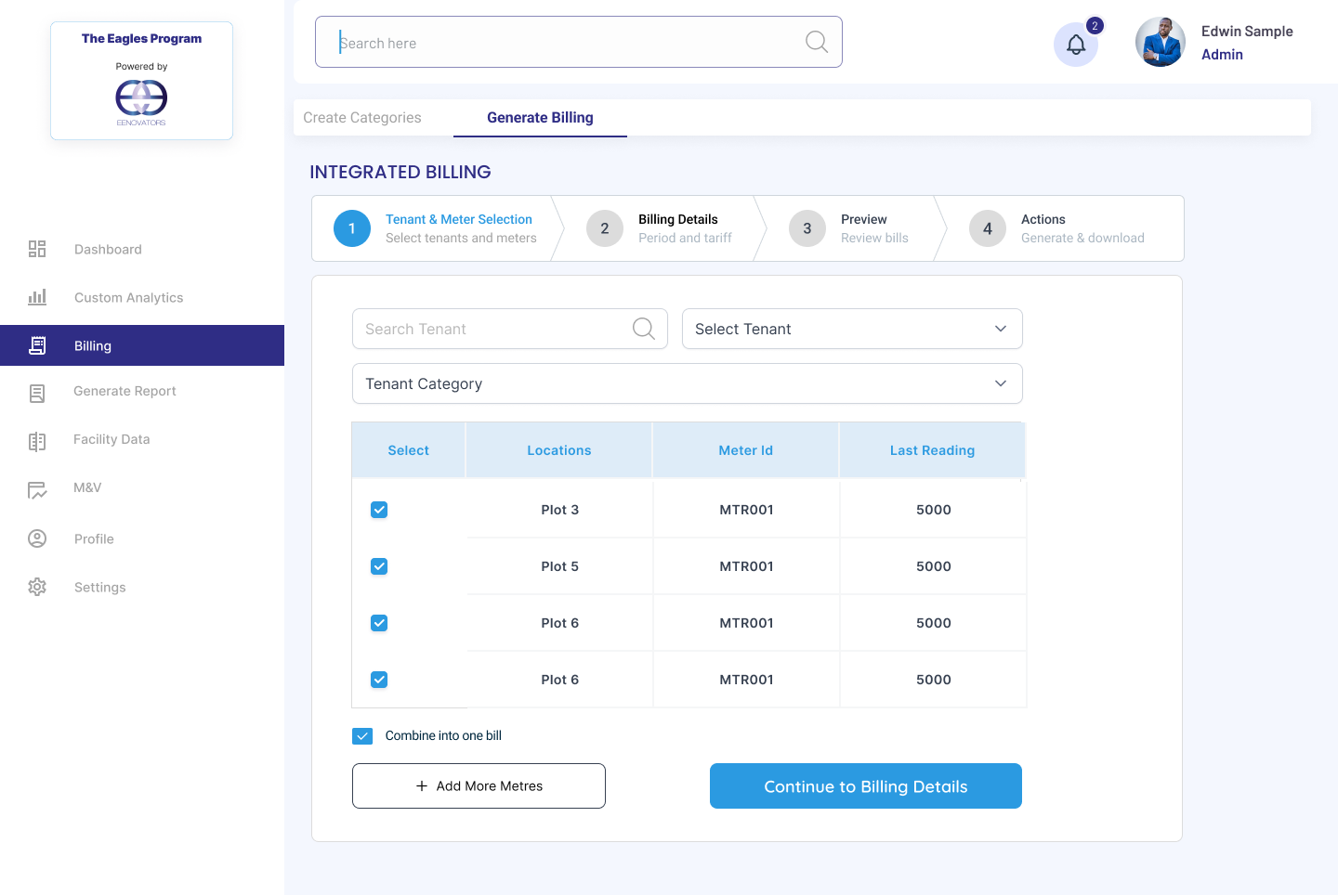This screenshot has width=1338, height=895.
Task: Click the Edwin Sample user name
Action: click(1247, 32)
